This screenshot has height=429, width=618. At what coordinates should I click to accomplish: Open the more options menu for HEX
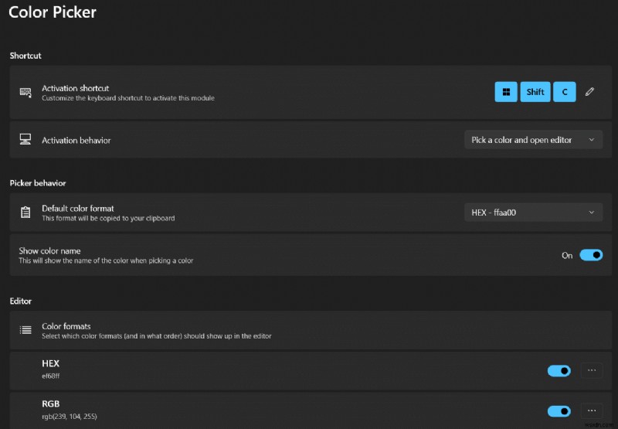592,371
